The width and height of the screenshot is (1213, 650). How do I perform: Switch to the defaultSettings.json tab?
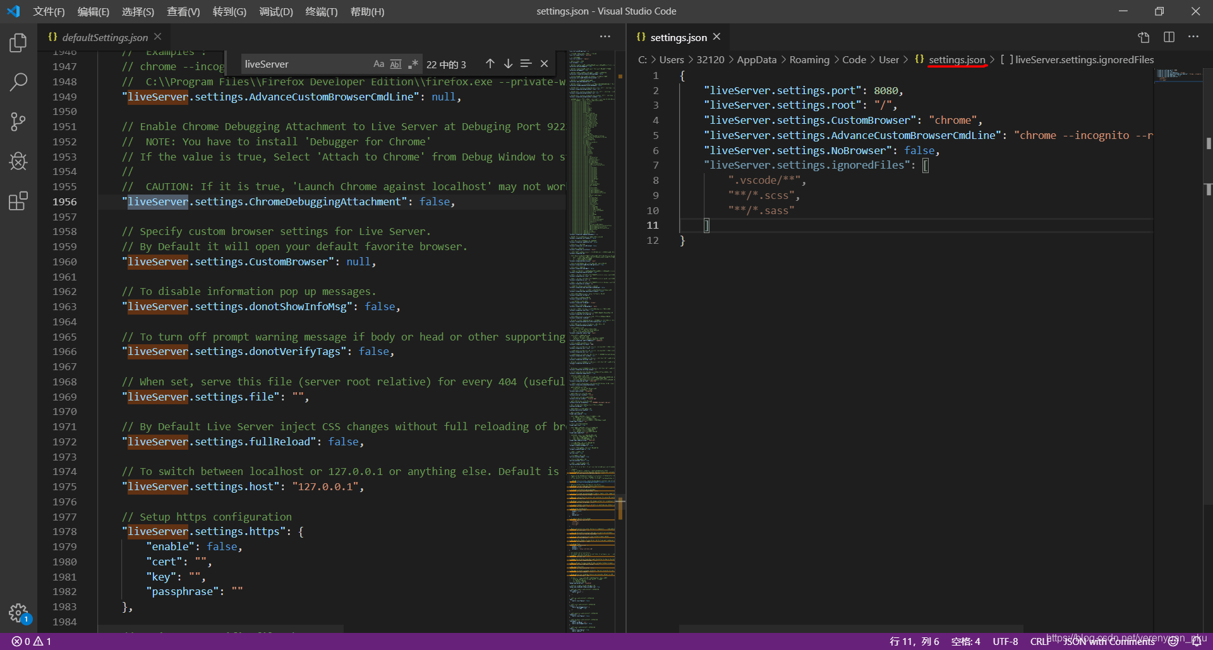[x=105, y=37]
